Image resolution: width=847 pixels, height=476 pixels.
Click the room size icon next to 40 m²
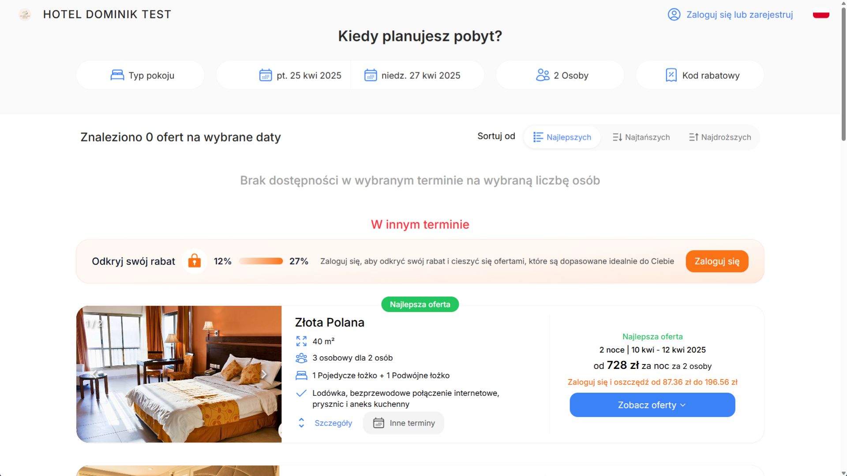point(302,341)
